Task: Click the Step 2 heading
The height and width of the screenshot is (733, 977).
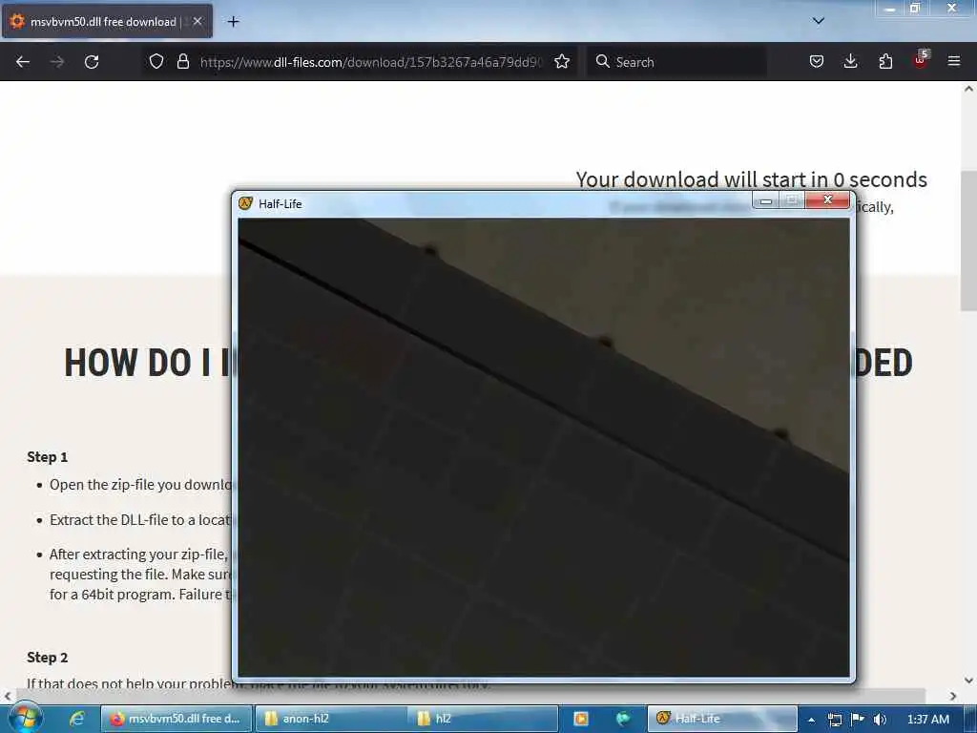Action: coord(48,658)
